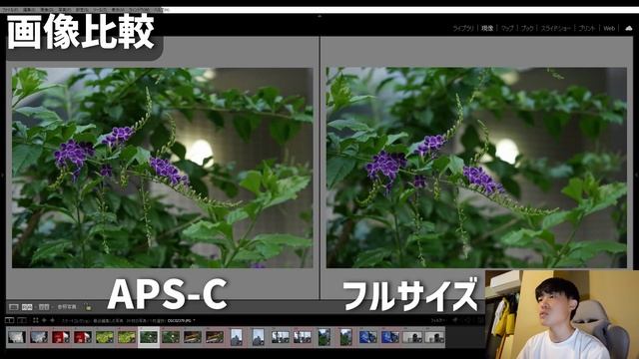Select the first yellow-green leaves thumbnail
Image resolution: width=639 pixels, height=359 pixels.
pyautogui.click(x=105, y=337)
